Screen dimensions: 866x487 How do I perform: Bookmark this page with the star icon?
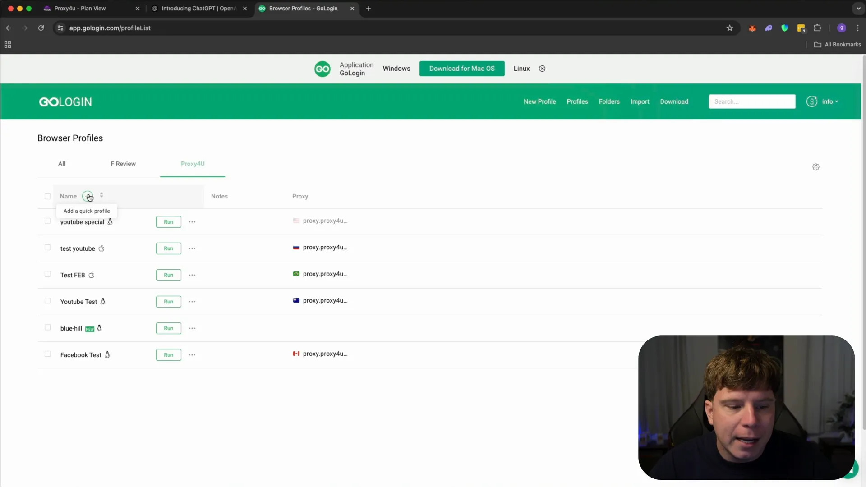coord(729,28)
